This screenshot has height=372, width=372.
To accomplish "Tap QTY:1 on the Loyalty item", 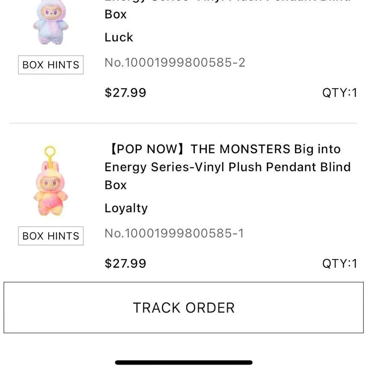I will (x=340, y=263).
